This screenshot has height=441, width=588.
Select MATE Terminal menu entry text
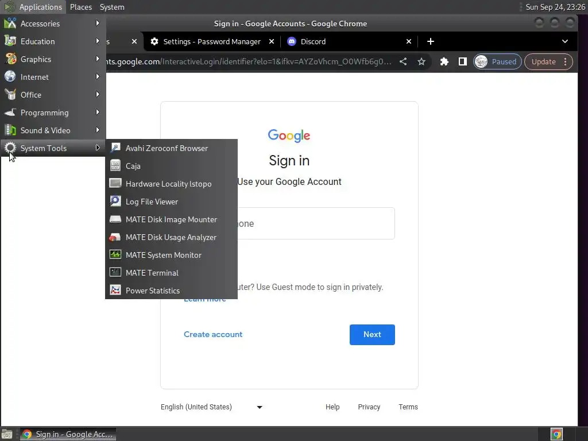[152, 273]
